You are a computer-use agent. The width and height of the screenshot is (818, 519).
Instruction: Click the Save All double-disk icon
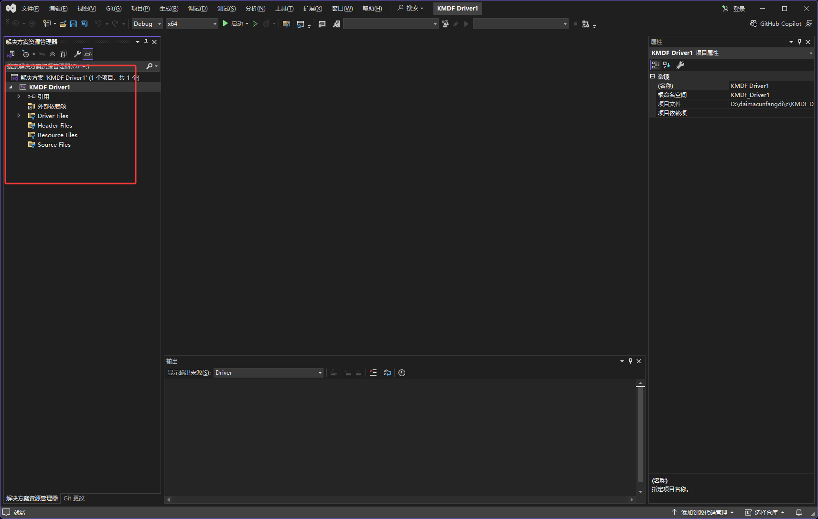[84, 24]
